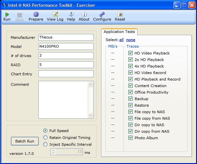This screenshot has width=197, height=164.
Task: Click the 'all' select link
Action: tap(121, 40)
